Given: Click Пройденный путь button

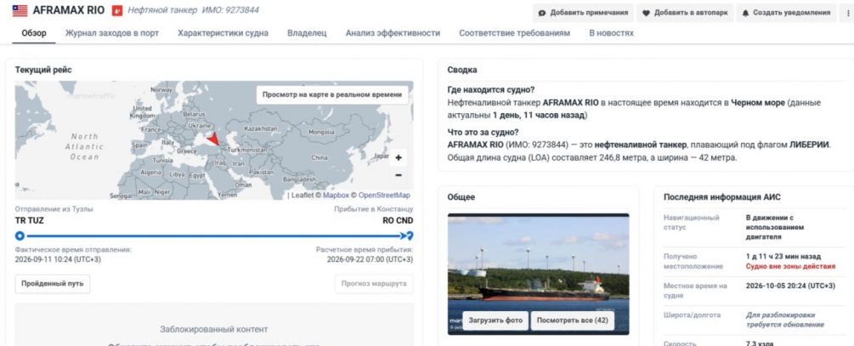Looking at the screenshot, I should pos(53,284).
